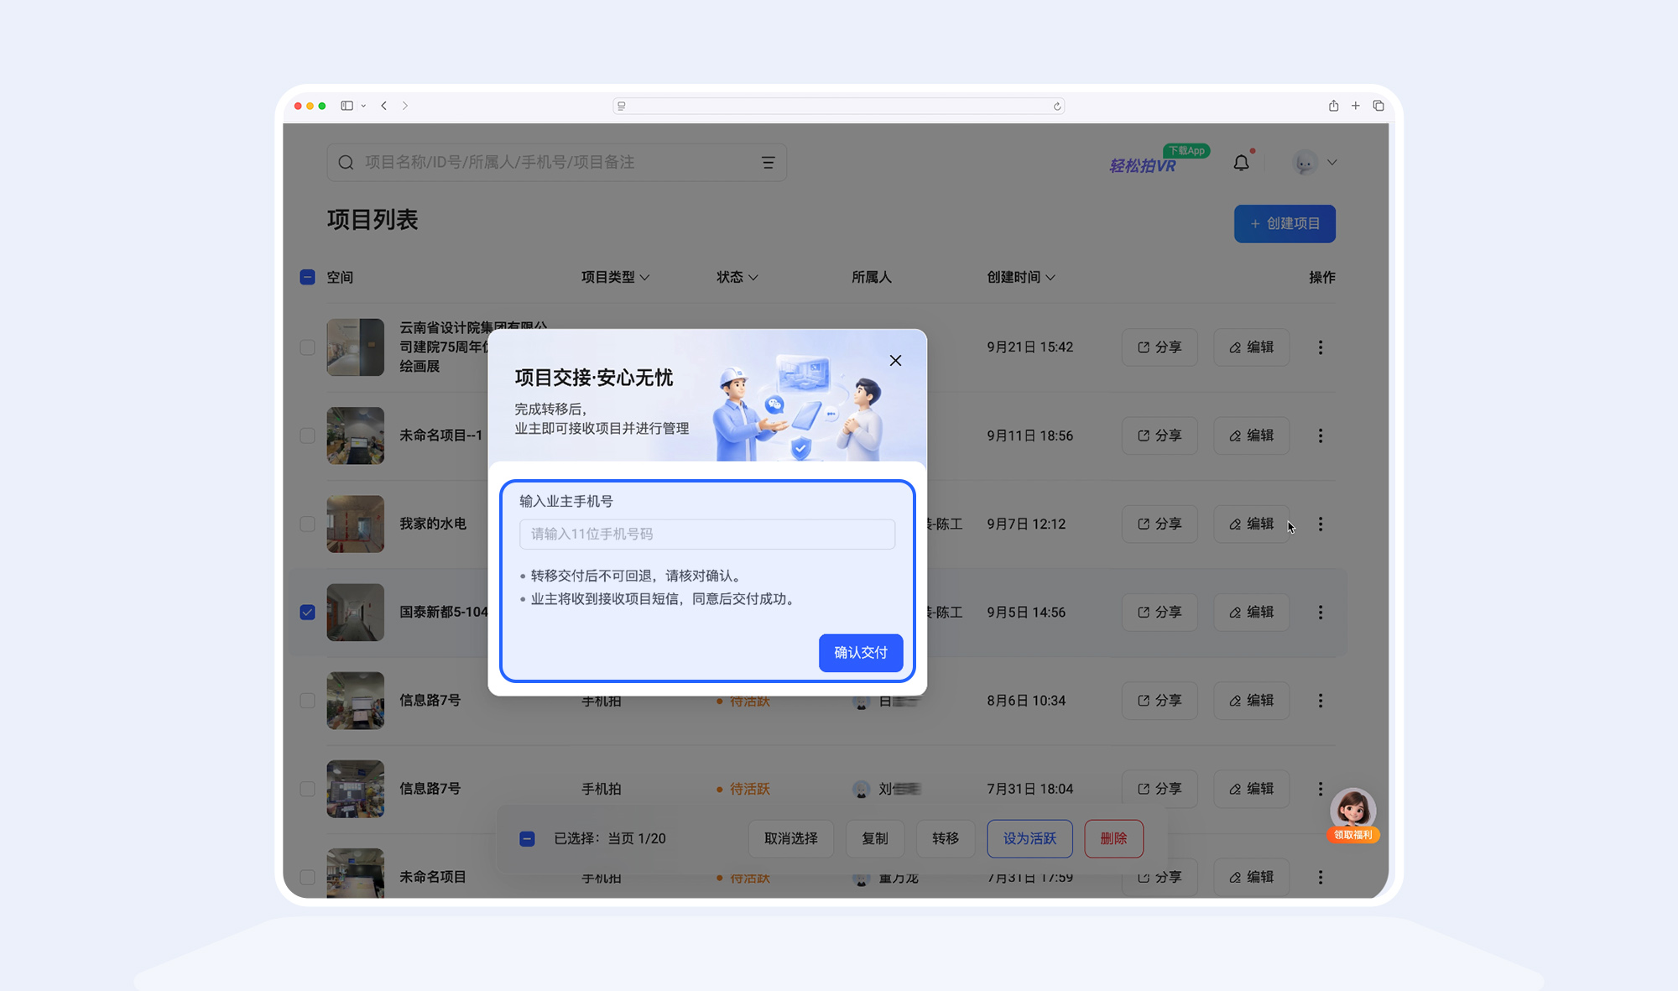The width and height of the screenshot is (1678, 991).
Task: Click the search magnifier icon
Action: click(346, 163)
